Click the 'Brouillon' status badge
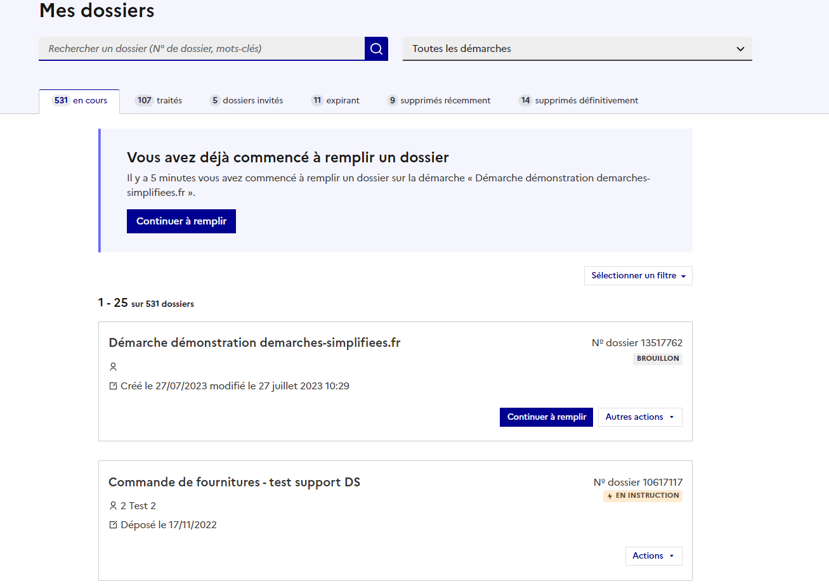The image size is (829, 584). tap(658, 359)
